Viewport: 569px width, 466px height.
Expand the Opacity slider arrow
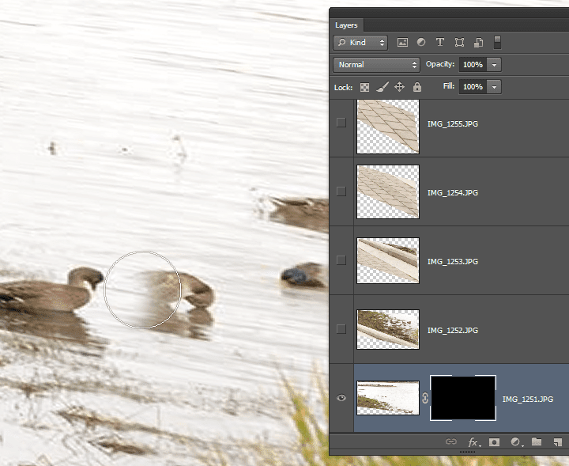[494, 65]
